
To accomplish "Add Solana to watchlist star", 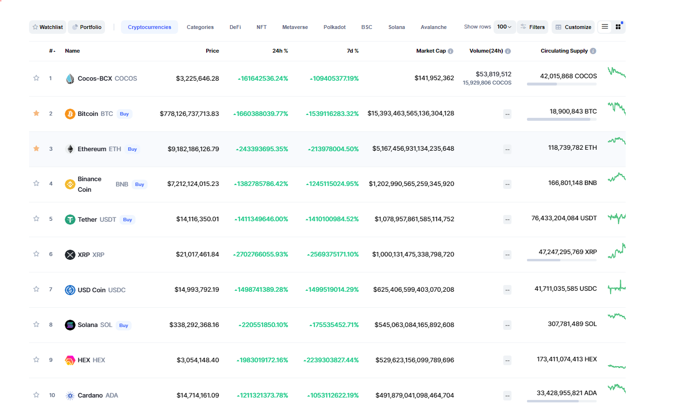I will tap(36, 324).
